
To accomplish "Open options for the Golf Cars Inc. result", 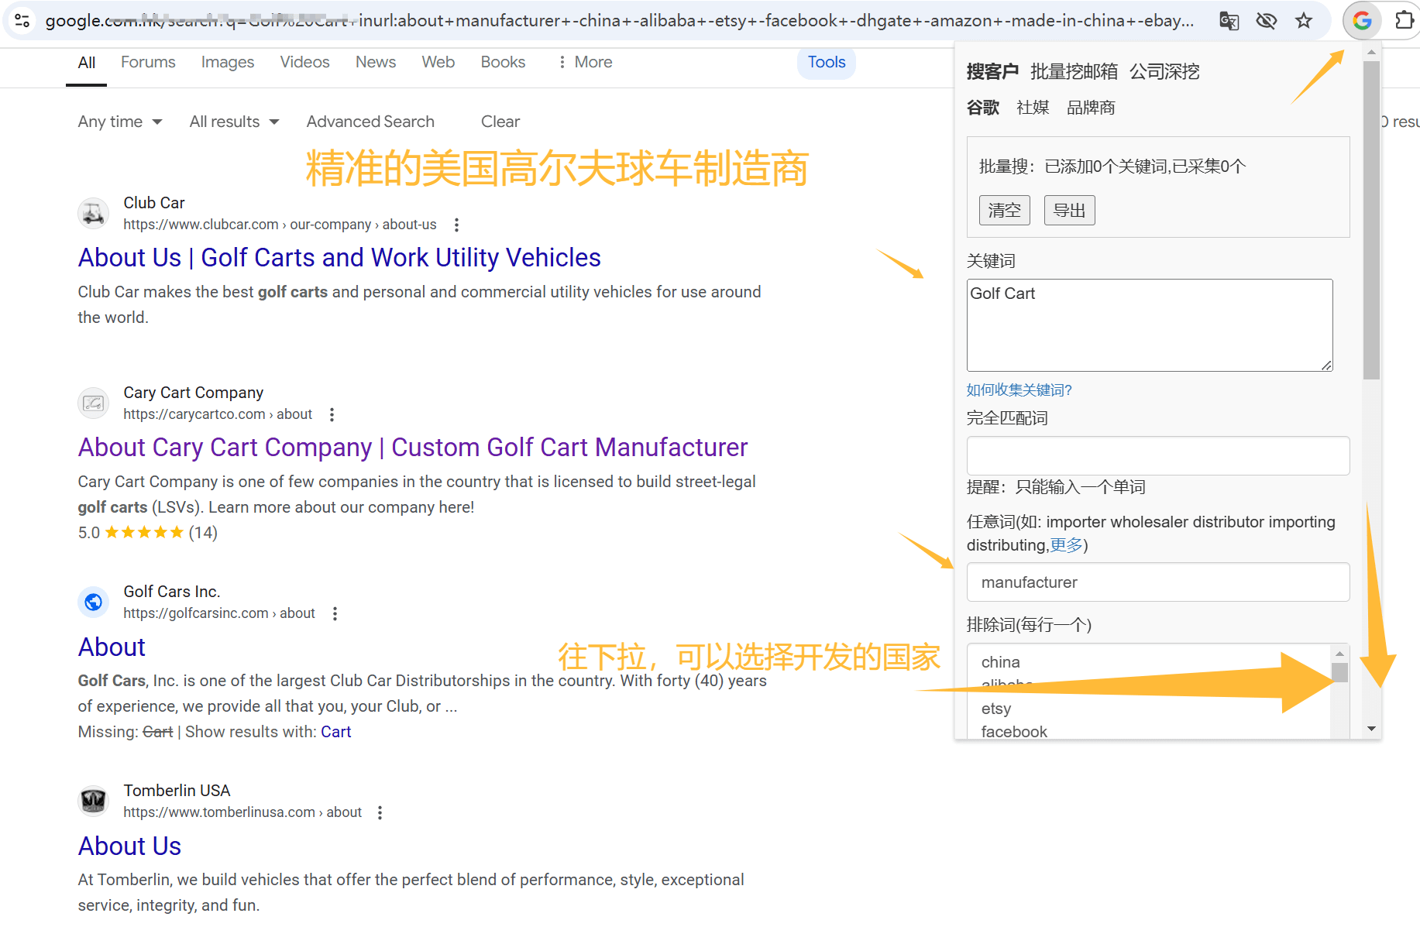I will [x=335, y=613].
